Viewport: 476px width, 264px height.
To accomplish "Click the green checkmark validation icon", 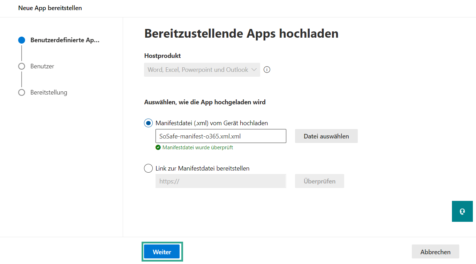I will (158, 148).
